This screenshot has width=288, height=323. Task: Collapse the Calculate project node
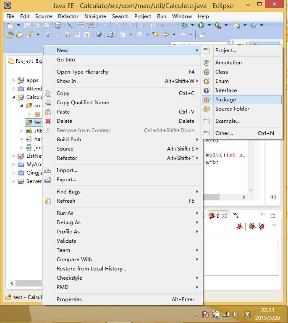pyautogui.click(x=13, y=97)
